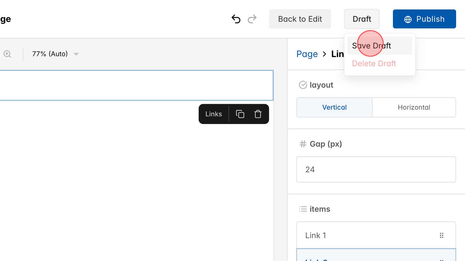Screen dimensions: 465x261
Task: Click the checkmark icon beside layout heading
Action: tap(303, 85)
